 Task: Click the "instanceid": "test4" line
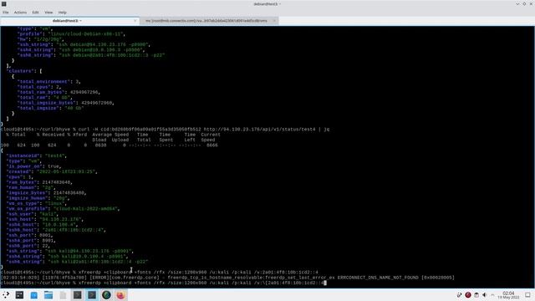[x=36, y=156]
